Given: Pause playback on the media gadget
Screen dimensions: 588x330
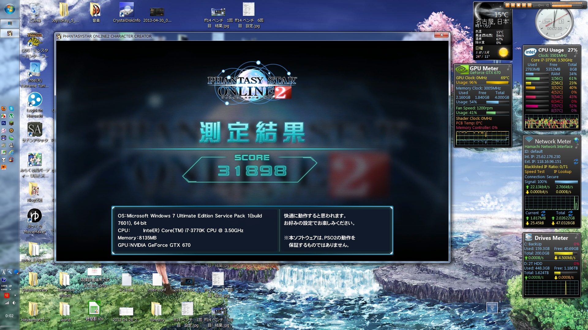Looking at the screenshot, I should [513, 5].
